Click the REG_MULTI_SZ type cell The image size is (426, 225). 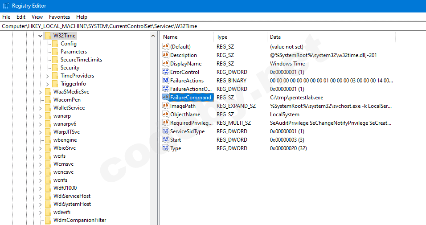point(233,123)
